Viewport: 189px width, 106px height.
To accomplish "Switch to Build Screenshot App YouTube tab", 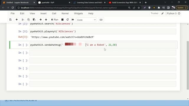I will (125, 3).
